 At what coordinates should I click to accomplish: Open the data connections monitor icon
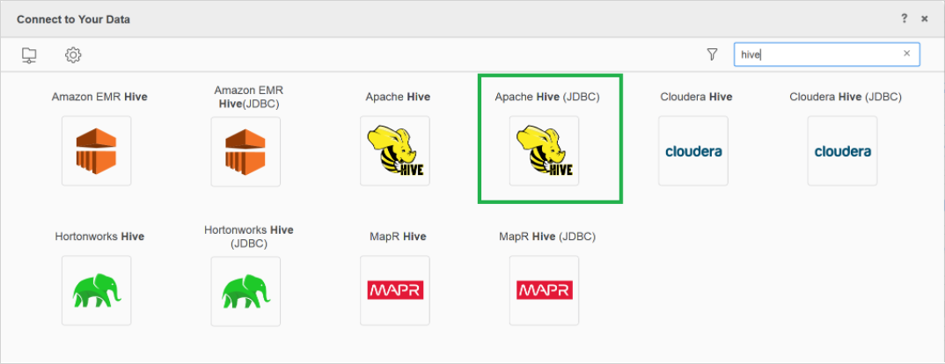click(x=29, y=55)
